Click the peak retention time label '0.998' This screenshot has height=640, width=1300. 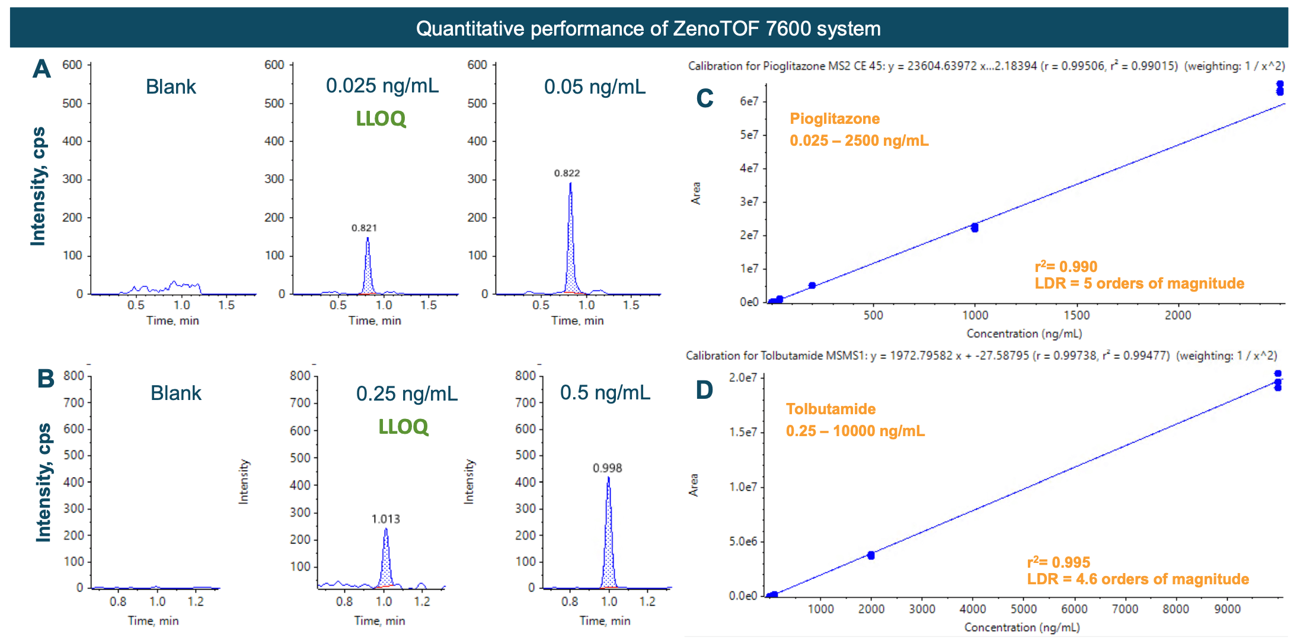607,468
